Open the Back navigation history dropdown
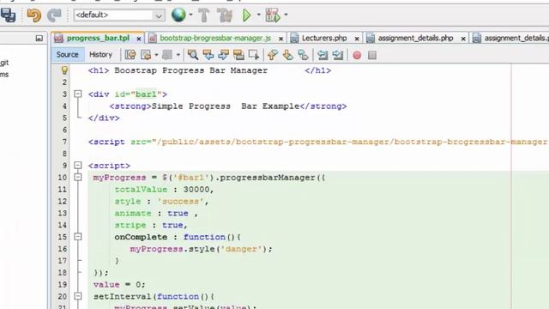Image resolution: width=549 pixels, height=309 pixels. pos(156,55)
